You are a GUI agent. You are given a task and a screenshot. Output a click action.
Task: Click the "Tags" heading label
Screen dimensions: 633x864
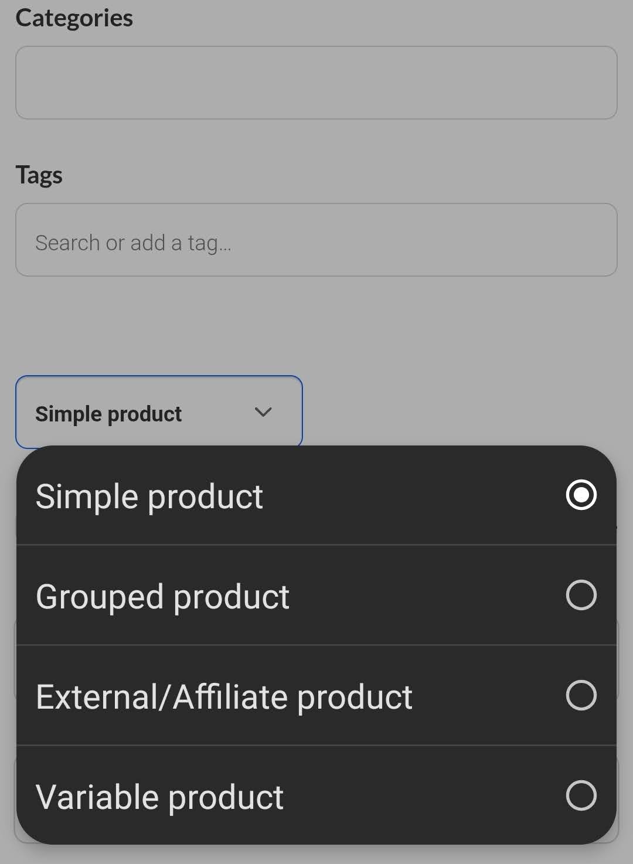[x=39, y=175]
